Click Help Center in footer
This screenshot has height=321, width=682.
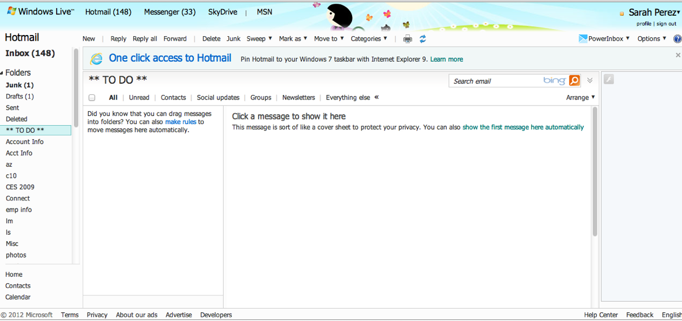click(x=601, y=315)
